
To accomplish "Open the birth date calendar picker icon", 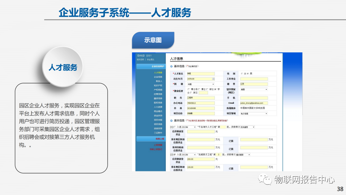I will pos(213,79).
